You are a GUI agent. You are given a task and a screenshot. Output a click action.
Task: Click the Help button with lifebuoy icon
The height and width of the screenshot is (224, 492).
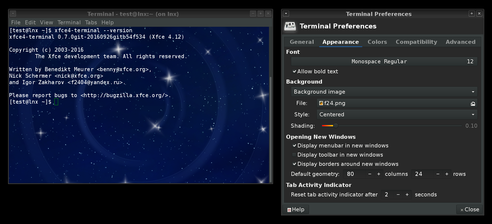pyautogui.click(x=296, y=209)
